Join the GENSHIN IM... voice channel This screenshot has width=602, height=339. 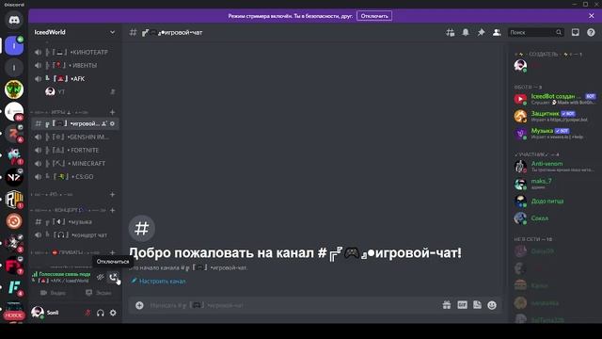(75, 137)
